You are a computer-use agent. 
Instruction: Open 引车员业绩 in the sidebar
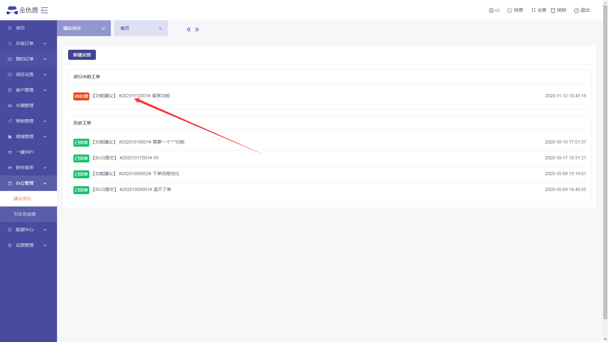(x=28, y=214)
